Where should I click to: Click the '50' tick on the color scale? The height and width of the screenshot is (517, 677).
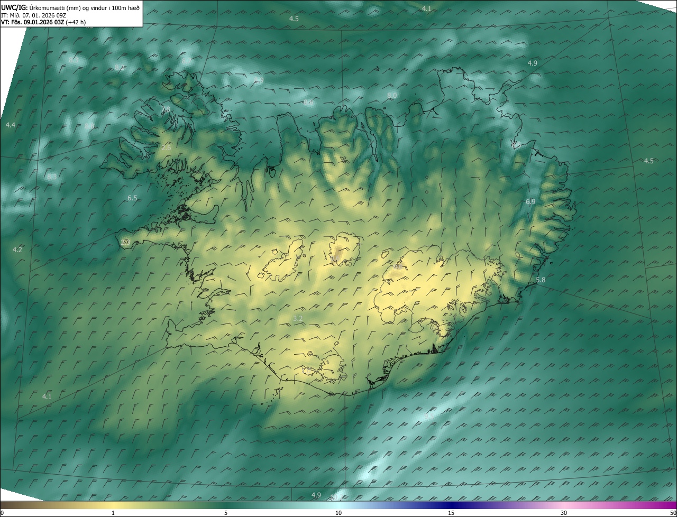pos(673,513)
